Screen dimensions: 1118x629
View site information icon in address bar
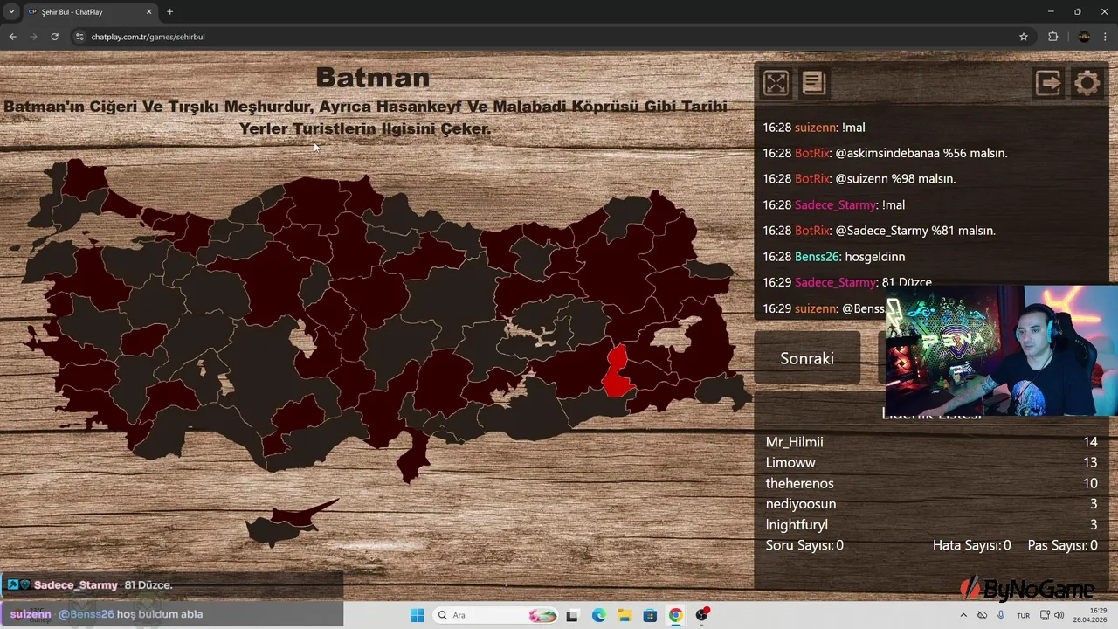tap(79, 37)
